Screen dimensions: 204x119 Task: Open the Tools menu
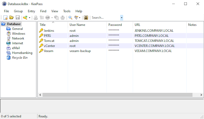[x=67, y=11]
